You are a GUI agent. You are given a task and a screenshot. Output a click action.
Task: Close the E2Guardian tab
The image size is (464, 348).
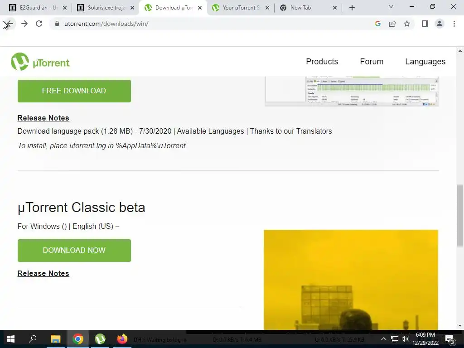[65, 8]
